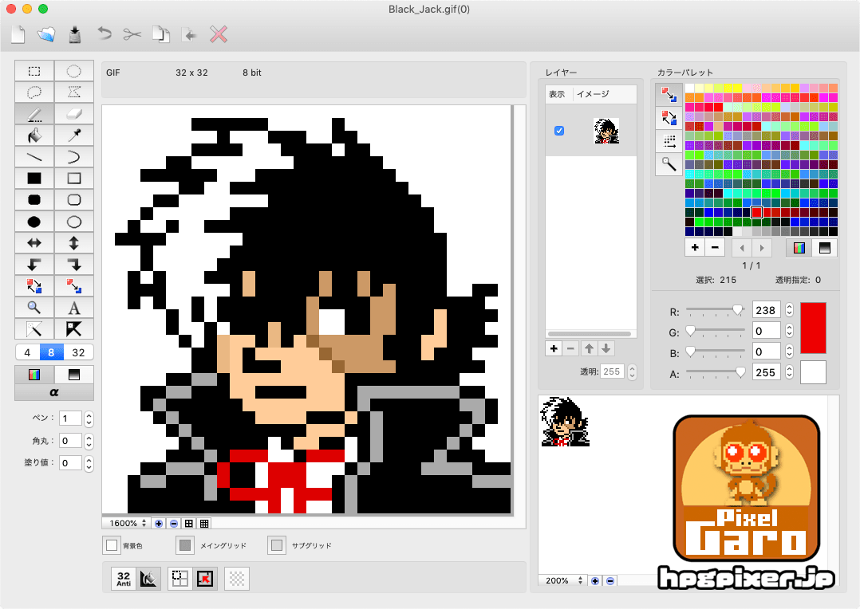Cut the selection using scissors icon
The image size is (860, 609).
click(132, 34)
